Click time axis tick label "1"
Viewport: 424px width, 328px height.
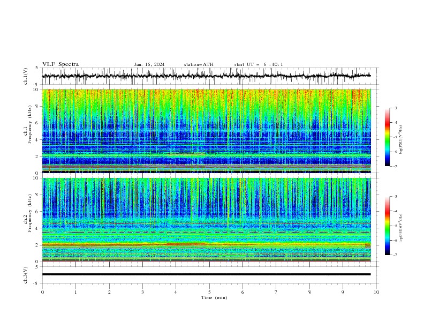75,292
